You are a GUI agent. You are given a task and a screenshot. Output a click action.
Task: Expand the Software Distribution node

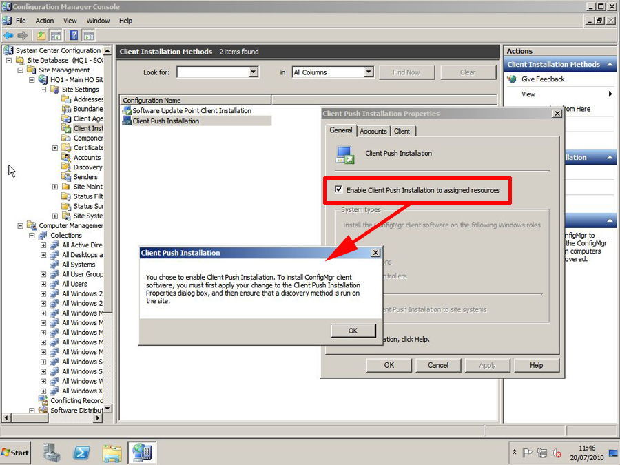pyautogui.click(x=32, y=411)
